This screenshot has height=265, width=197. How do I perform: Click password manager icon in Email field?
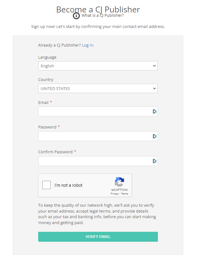(154, 111)
